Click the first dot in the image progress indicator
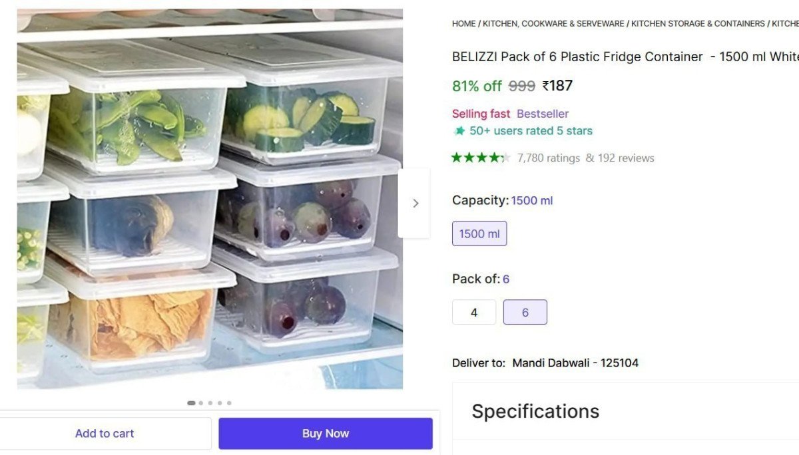The width and height of the screenshot is (799, 455). tap(190, 402)
